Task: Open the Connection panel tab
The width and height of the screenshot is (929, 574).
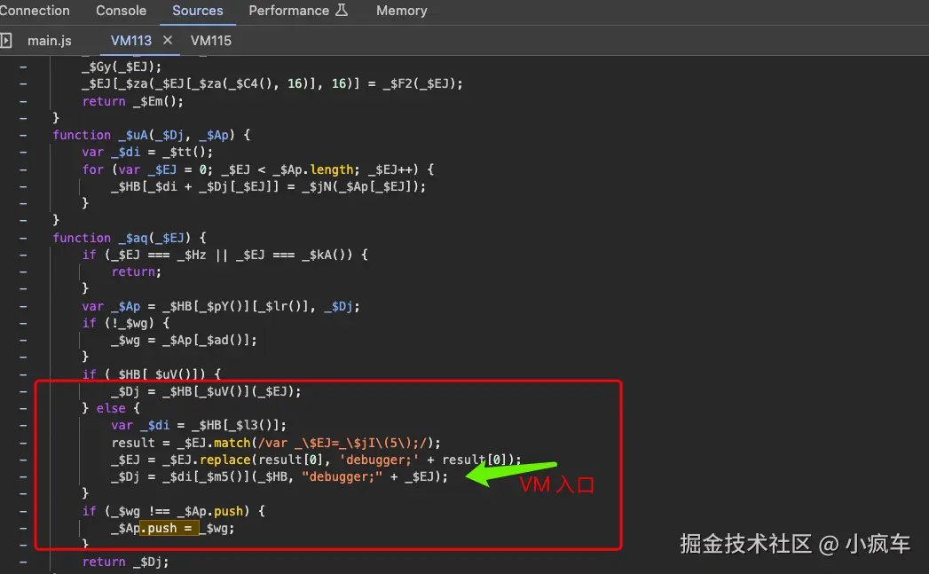Action: point(35,11)
